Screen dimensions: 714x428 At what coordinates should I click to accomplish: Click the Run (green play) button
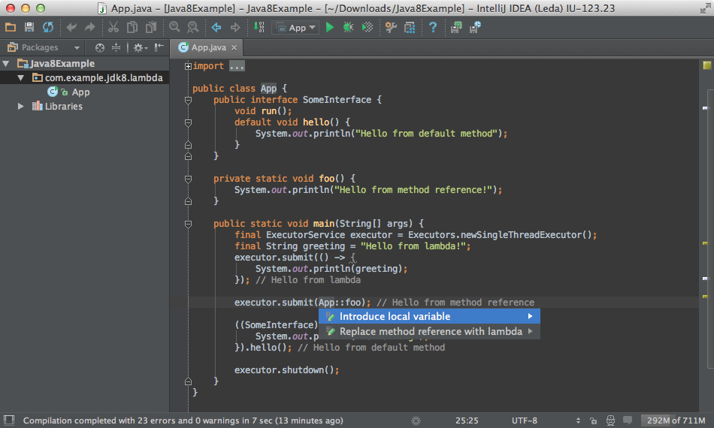click(x=329, y=28)
